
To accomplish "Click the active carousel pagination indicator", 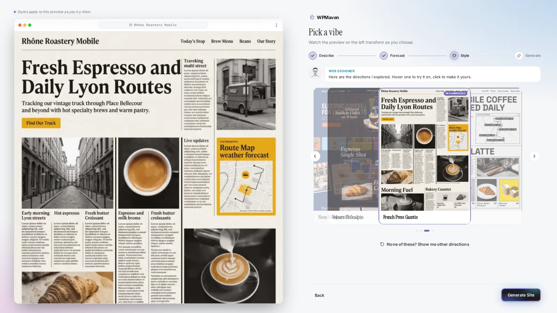I will (427, 231).
